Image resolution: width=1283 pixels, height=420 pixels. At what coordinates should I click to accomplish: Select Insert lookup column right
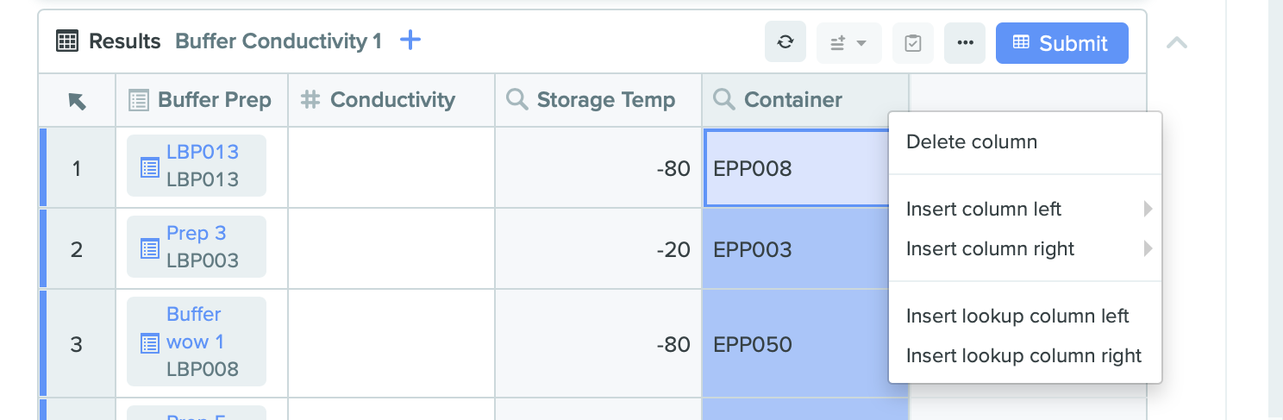coord(1023,356)
